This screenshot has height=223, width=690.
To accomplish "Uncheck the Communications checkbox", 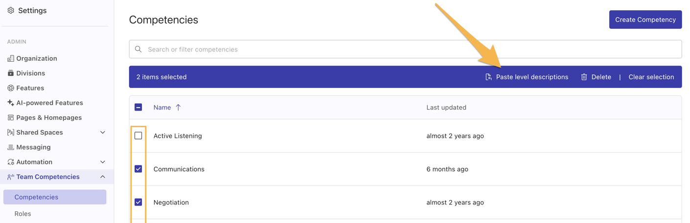I will point(138,169).
